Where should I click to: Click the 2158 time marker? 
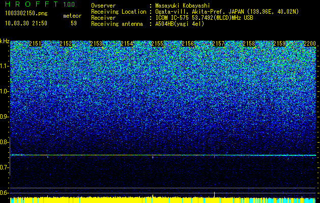click(249, 44)
